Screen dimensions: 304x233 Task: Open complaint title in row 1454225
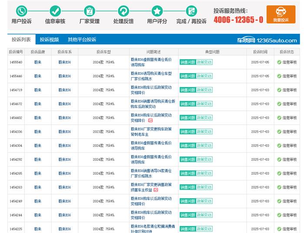tap(153, 229)
